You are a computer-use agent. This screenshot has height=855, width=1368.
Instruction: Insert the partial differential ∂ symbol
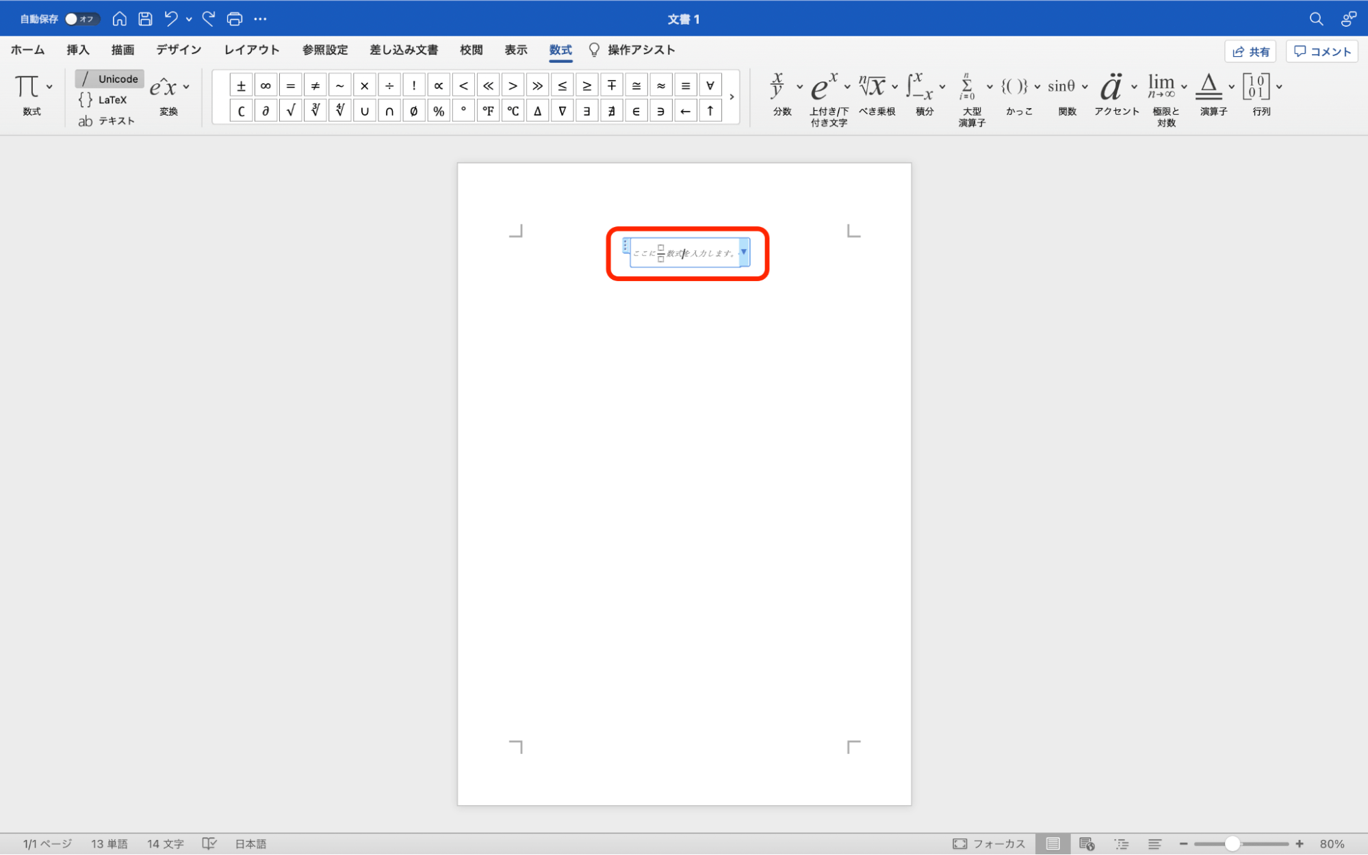(x=266, y=111)
